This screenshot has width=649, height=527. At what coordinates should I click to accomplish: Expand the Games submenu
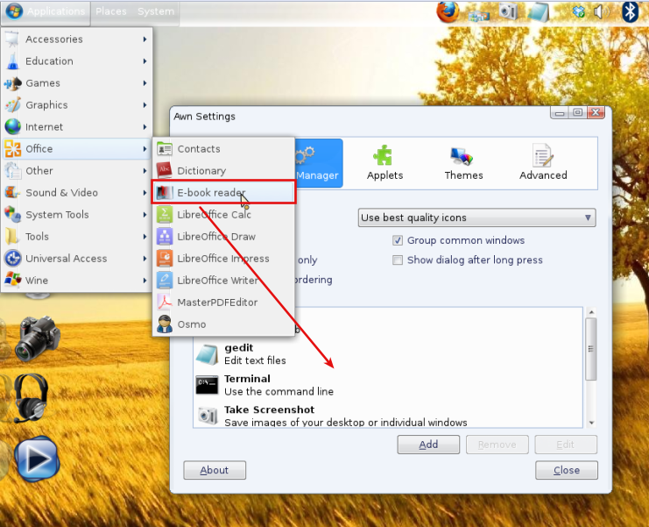76,82
